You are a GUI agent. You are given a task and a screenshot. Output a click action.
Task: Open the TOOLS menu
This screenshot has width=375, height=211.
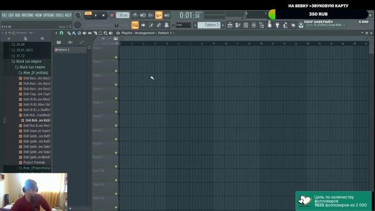60,15
